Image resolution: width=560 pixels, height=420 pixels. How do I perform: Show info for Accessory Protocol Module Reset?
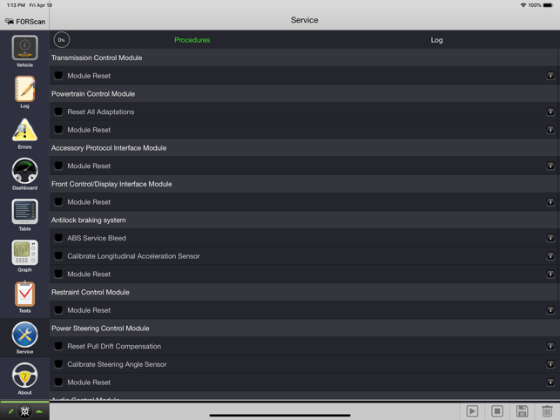[x=550, y=166]
